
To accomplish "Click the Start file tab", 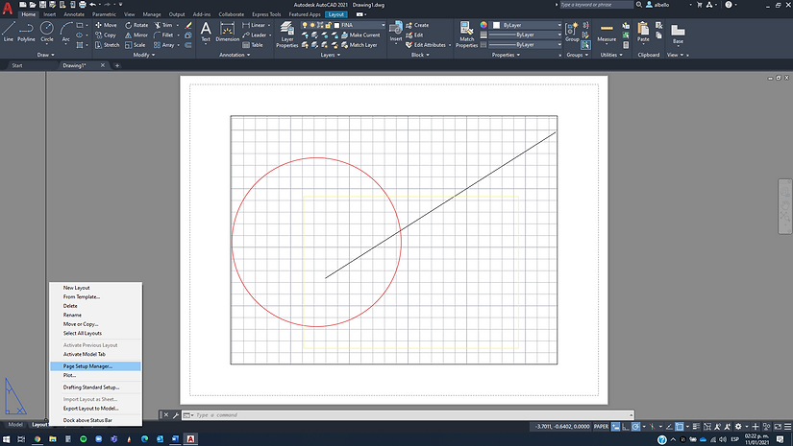I will (17, 65).
